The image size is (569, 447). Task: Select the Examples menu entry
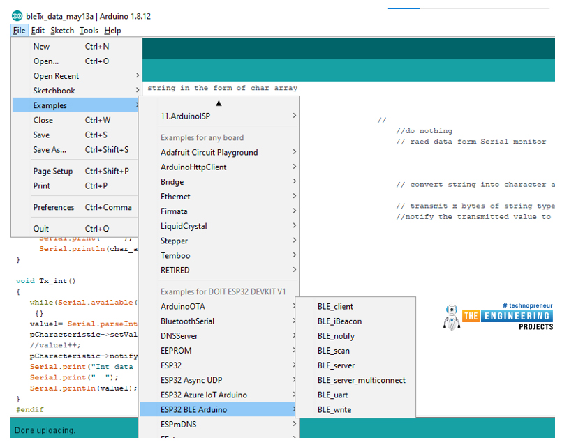click(75, 105)
